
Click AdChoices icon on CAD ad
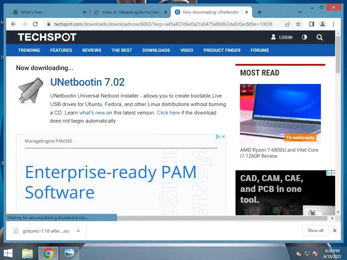pos(329,173)
